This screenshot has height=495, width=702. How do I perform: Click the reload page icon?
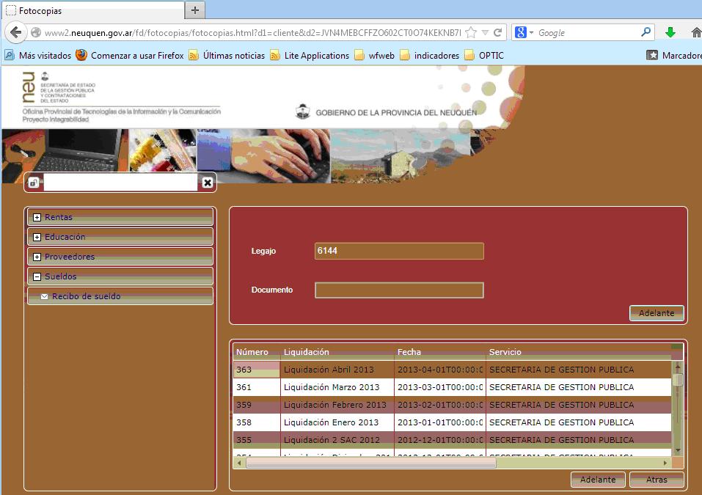498,32
